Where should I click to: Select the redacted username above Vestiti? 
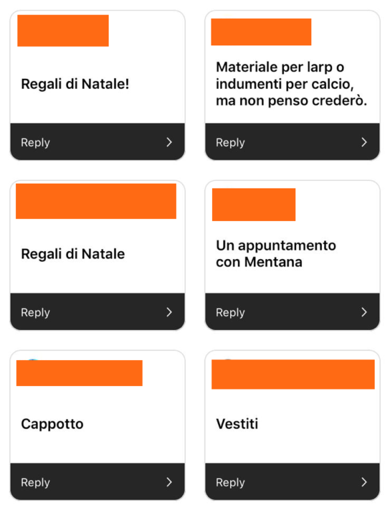(x=293, y=374)
